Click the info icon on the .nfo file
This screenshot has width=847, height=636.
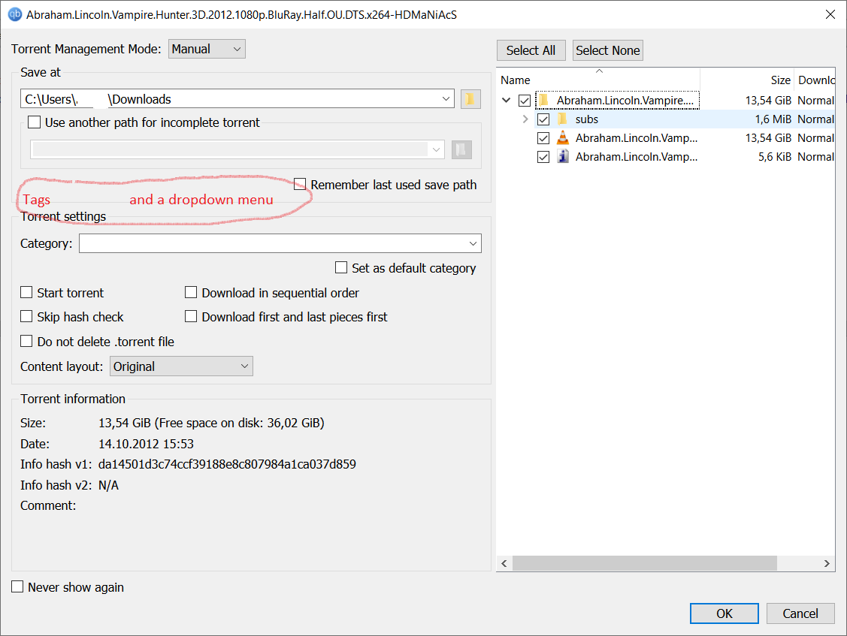(x=562, y=156)
